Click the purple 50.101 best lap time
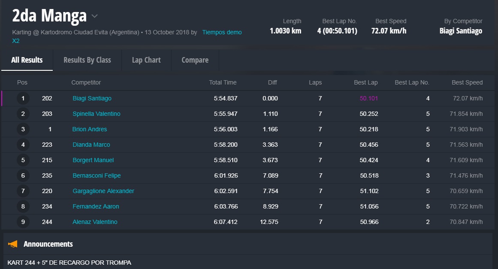498x269 pixels. point(368,98)
